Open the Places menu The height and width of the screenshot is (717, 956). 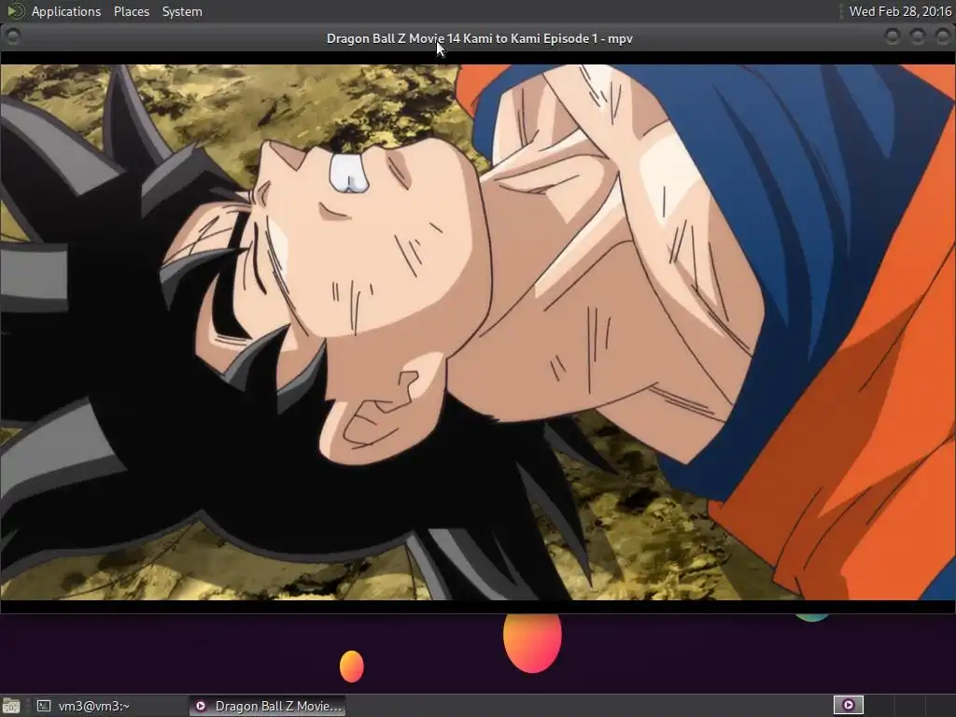tap(131, 11)
